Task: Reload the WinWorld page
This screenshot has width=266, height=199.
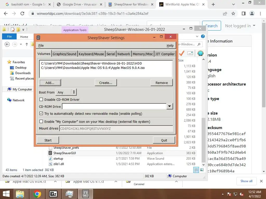Action: (x=22, y=13)
